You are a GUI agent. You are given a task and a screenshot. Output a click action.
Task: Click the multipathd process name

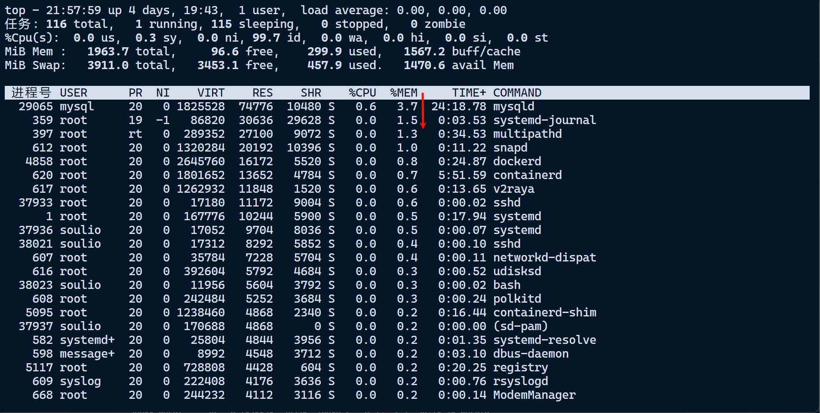click(x=527, y=134)
